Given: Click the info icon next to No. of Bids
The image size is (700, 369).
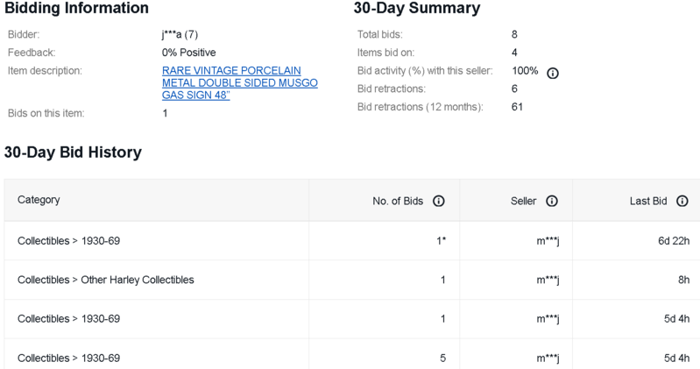Looking at the screenshot, I should [439, 201].
